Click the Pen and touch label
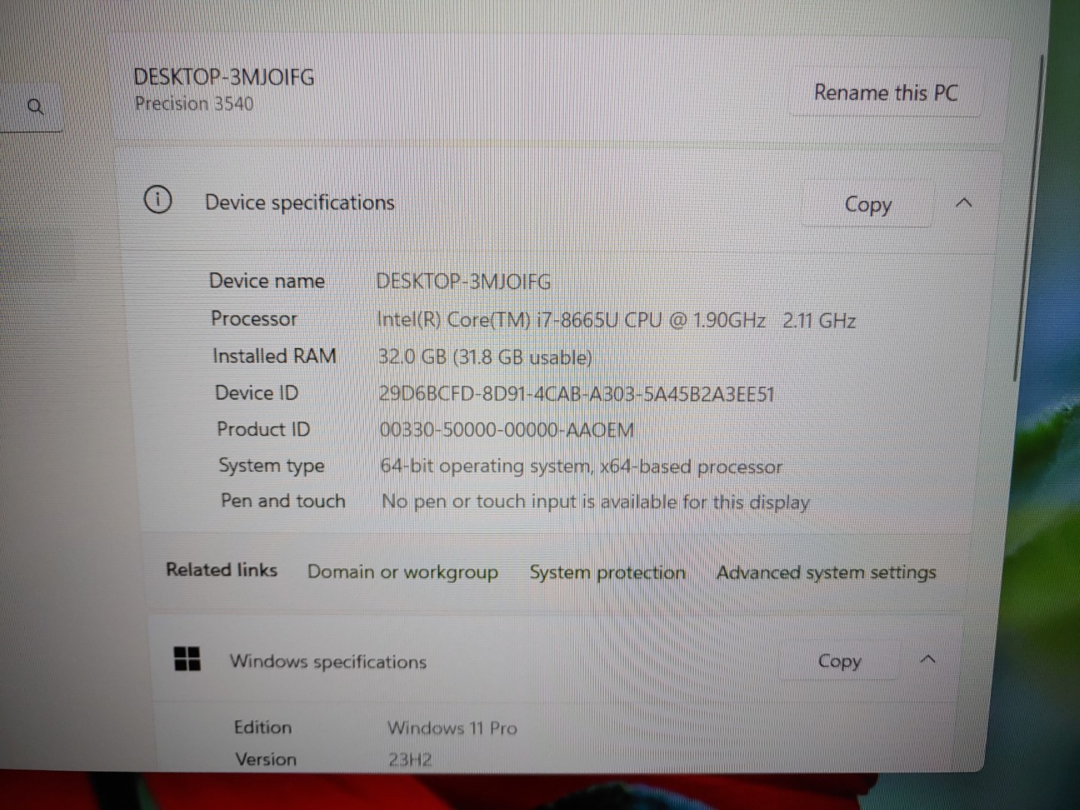 283,501
